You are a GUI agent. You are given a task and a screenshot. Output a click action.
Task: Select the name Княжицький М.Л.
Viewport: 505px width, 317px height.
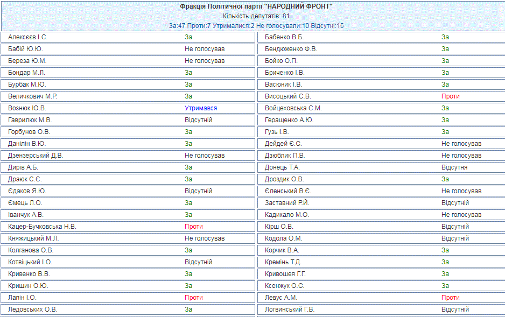pyautogui.click(x=33, y=238)
